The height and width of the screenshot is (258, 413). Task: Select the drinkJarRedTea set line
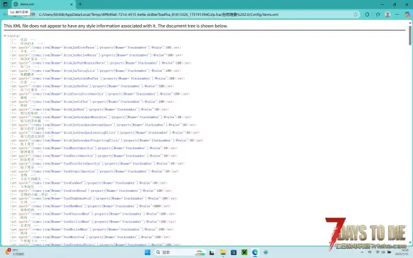(x=92, y=86)
